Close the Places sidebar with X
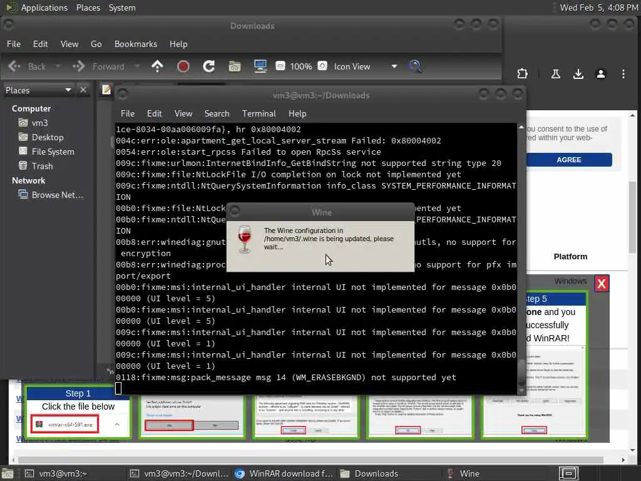Screen dimensions: 641x481 pyautogui.click(x=83, y=90)
